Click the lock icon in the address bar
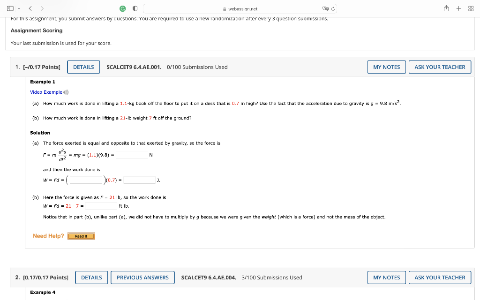Image resolution: width=480 pixels, height=300 pixels. point(225,8)
